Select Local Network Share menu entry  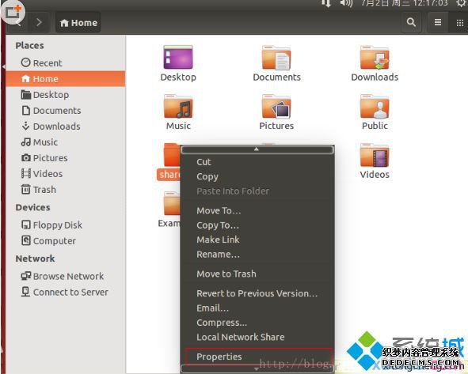coord(241,338)
